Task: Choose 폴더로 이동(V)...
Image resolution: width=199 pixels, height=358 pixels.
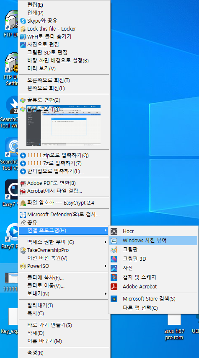Action: pyautogui.click(x=64, y=285)
